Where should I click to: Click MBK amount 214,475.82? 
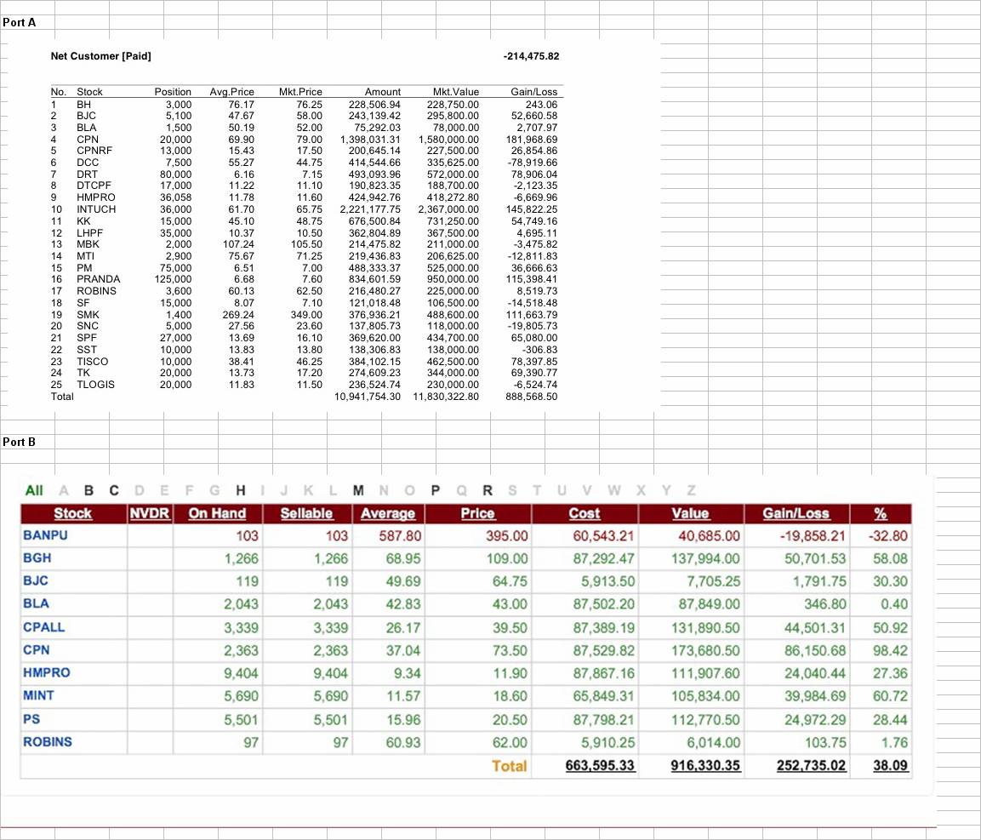click(374, 244)
